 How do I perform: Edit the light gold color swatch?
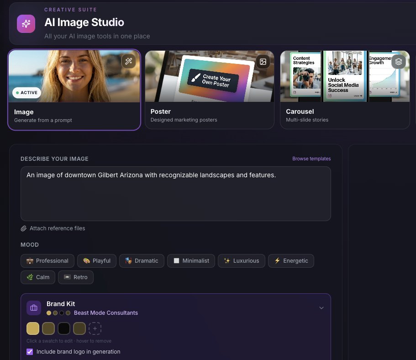tap(33, 328)
